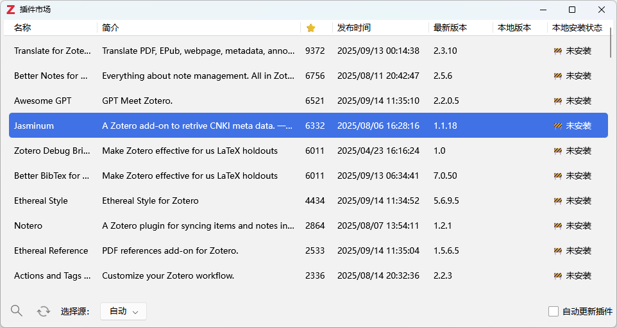Click the version number 2.2.0.5
Image resolution: width=617 pixels, height=328 pixels.
click(446, 101)
